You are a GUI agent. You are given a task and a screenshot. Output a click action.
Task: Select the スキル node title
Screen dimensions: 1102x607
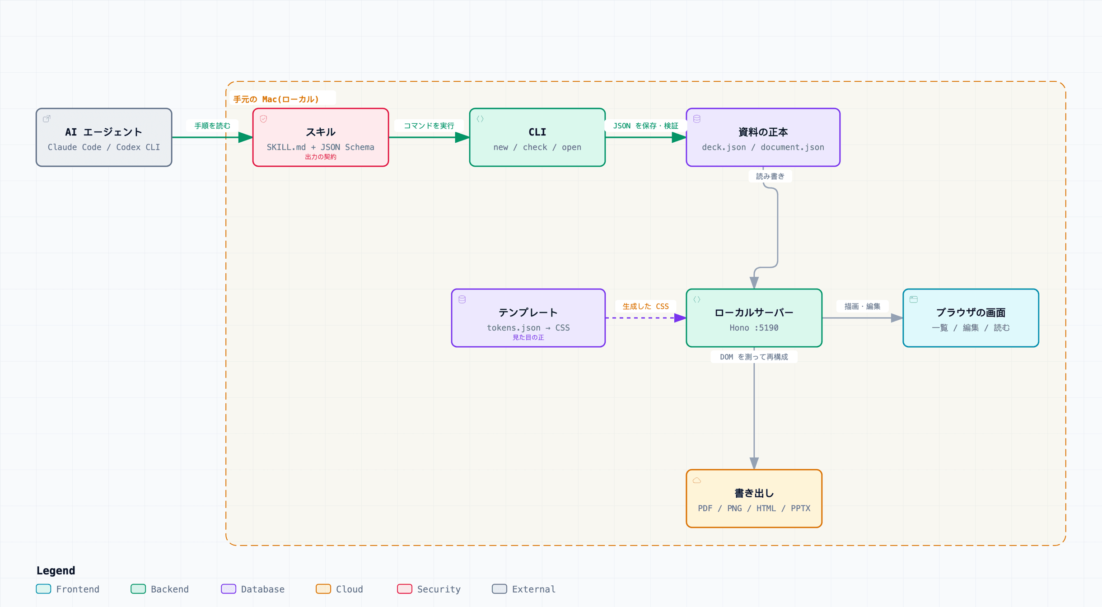[321, 132]
